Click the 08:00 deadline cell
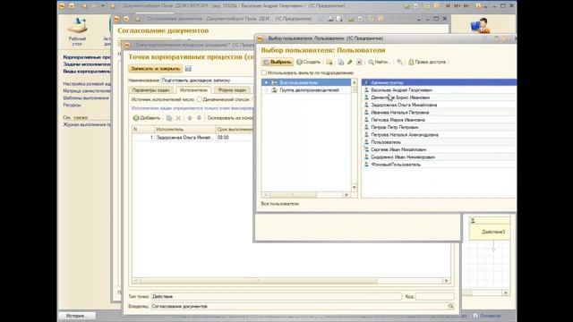 point(234,138)
